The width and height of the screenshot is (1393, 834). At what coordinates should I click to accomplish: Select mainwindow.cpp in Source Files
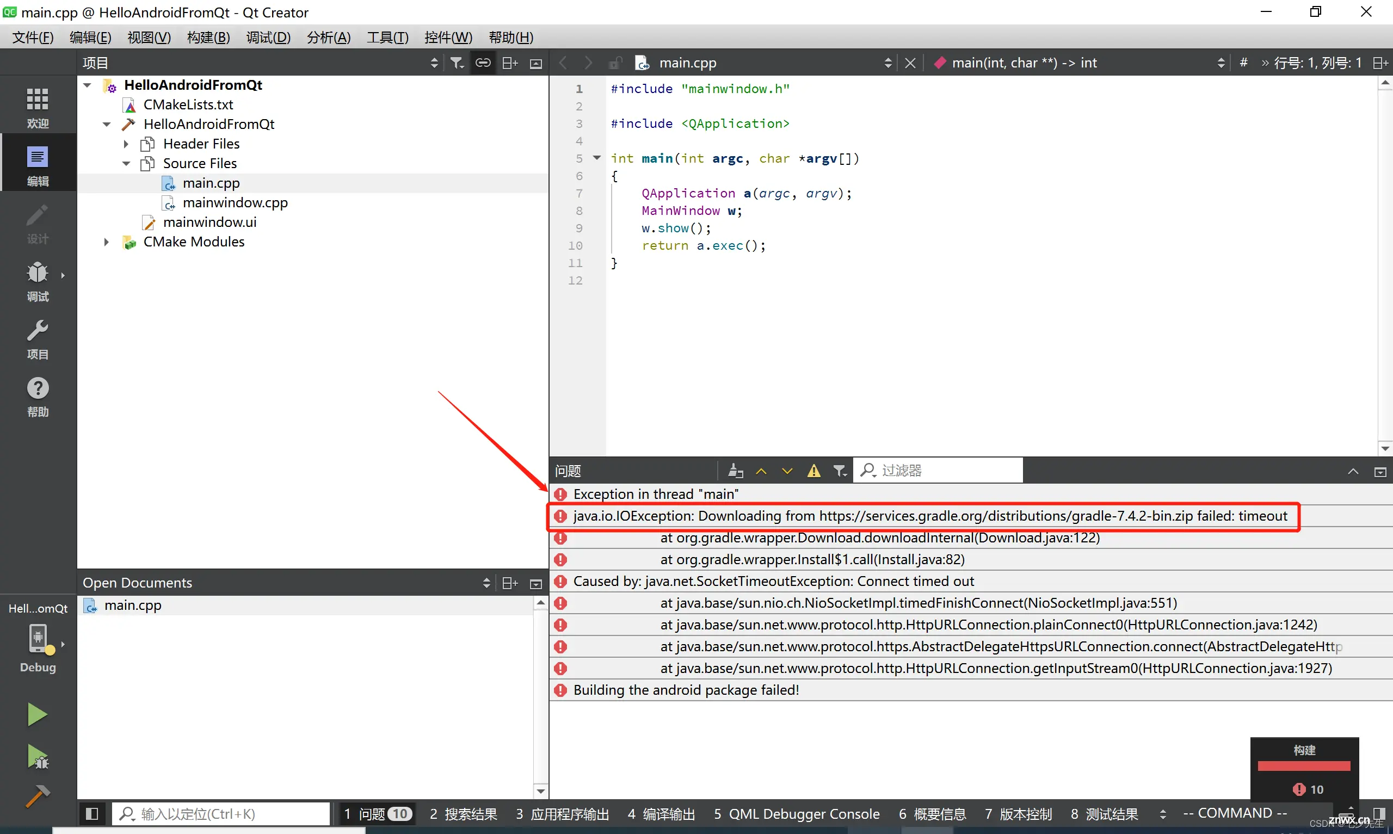click(x=235, y=201)
